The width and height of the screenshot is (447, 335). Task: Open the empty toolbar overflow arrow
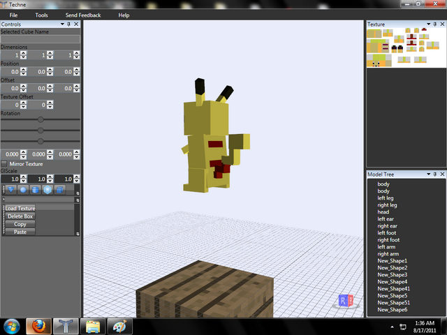click(x=78, y=200)
